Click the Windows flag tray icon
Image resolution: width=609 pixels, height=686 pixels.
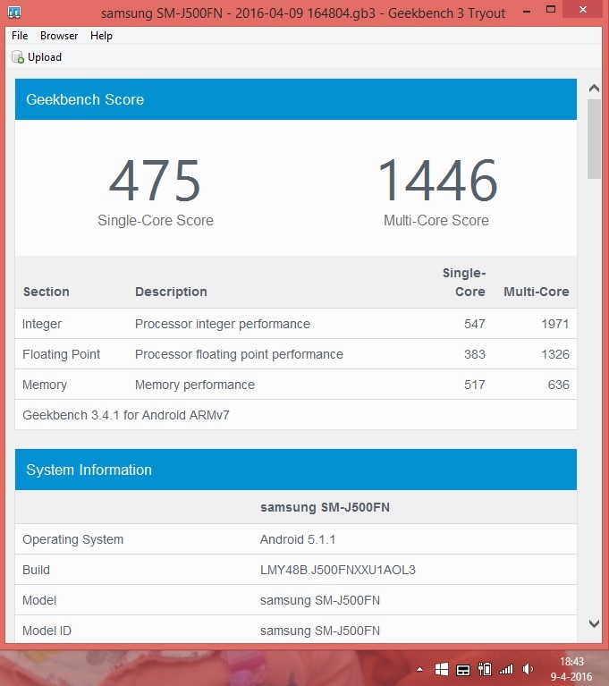click(442, 669)
